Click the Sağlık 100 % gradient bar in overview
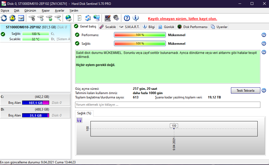269x165 pixels. point(140,43)
